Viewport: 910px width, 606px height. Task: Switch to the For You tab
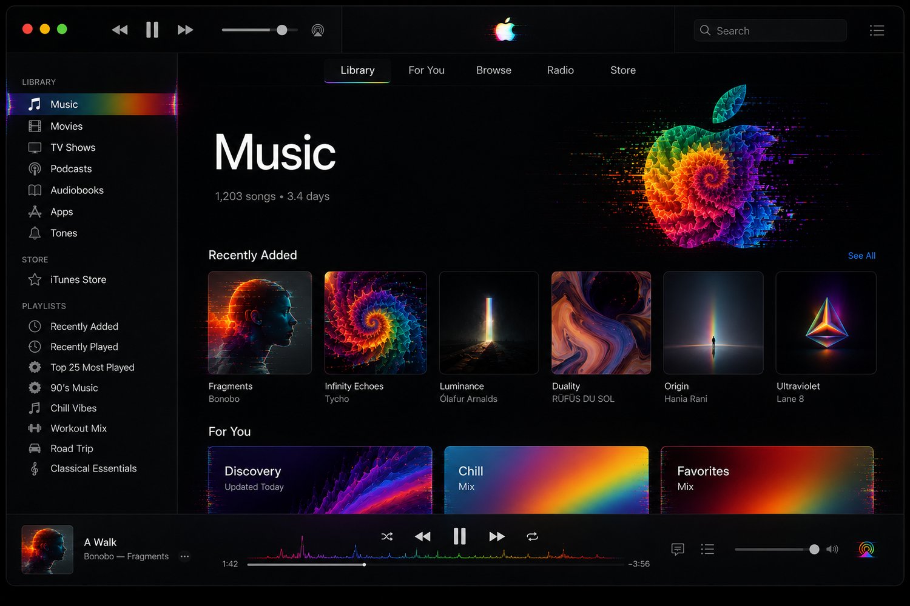pos(426,70)
